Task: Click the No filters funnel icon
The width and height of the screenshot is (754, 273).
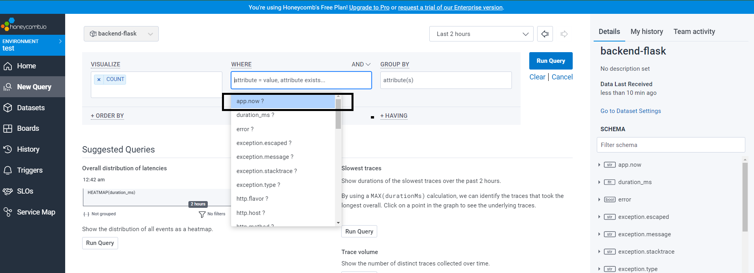Action: coord(202,214)
